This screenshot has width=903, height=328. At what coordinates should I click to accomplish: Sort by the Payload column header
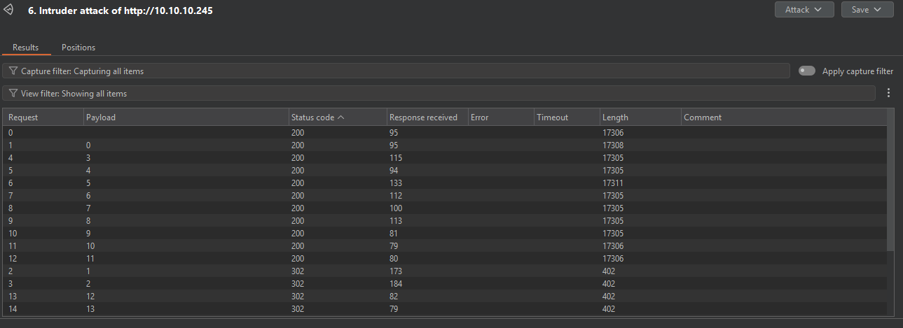[x=186, y=117]
